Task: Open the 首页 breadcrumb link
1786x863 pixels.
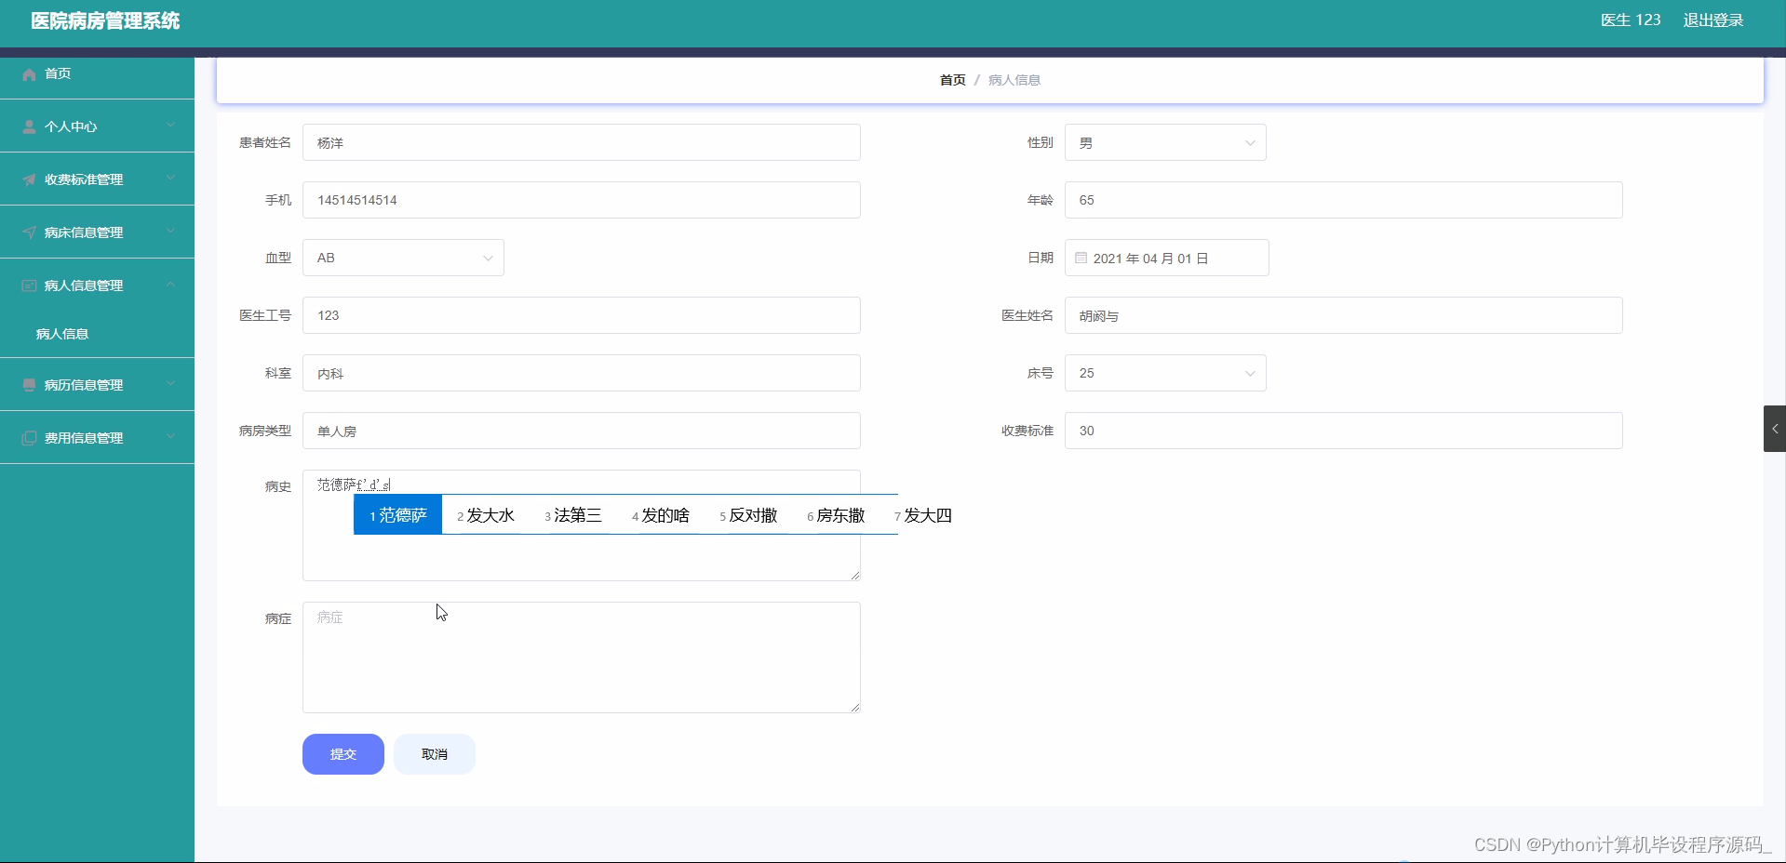Action: (x=951, y=80)
